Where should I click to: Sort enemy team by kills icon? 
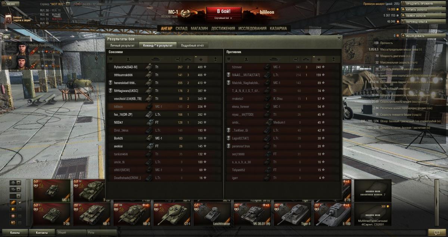pos(307,59)
